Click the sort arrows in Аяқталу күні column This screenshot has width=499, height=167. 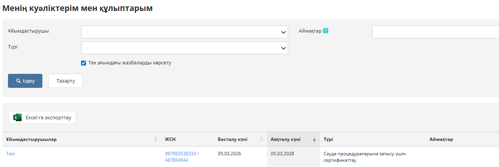(x=314, y=139)
